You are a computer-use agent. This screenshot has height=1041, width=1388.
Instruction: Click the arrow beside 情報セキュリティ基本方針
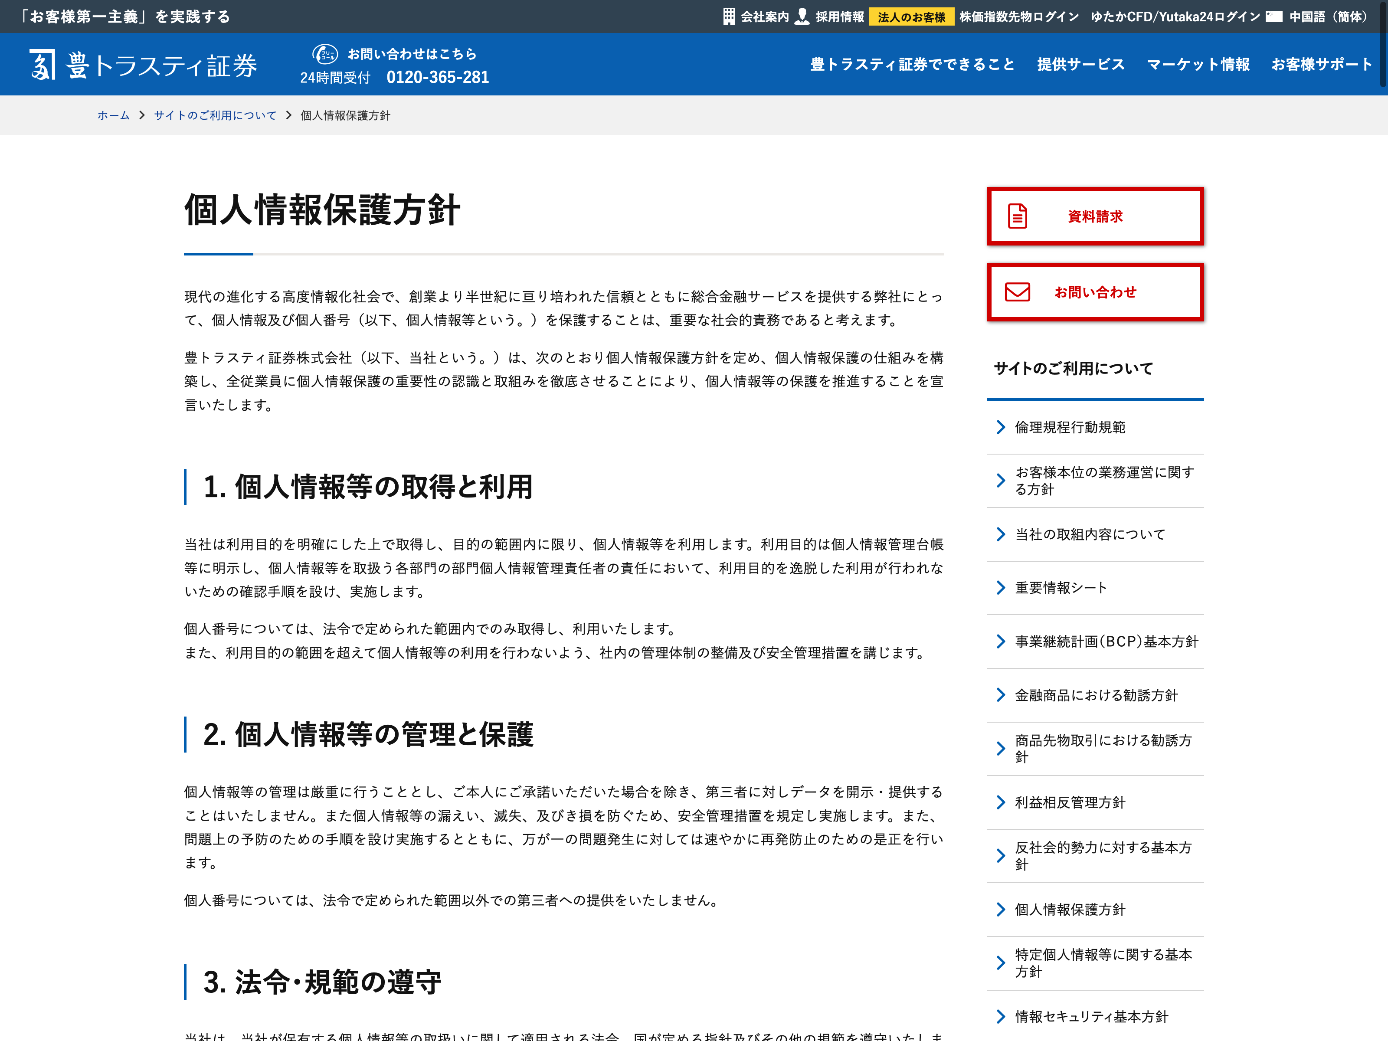[1001, 1017]
